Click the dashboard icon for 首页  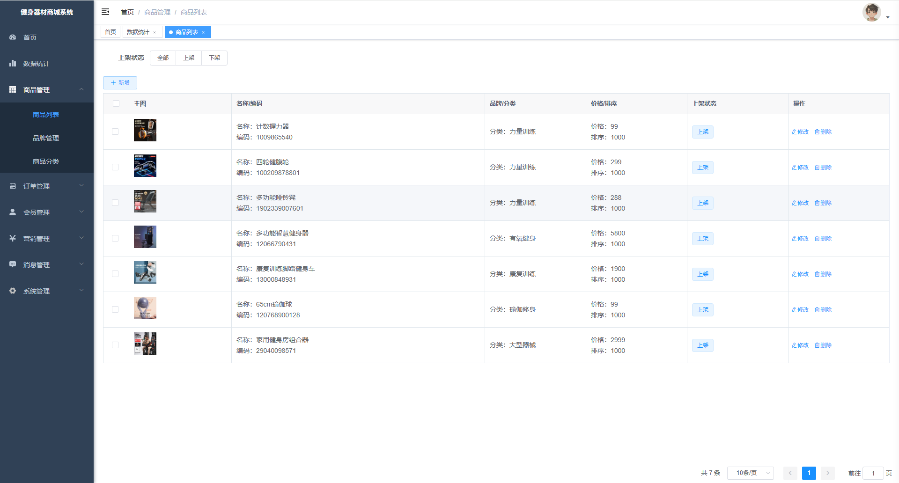click(13, 37)
